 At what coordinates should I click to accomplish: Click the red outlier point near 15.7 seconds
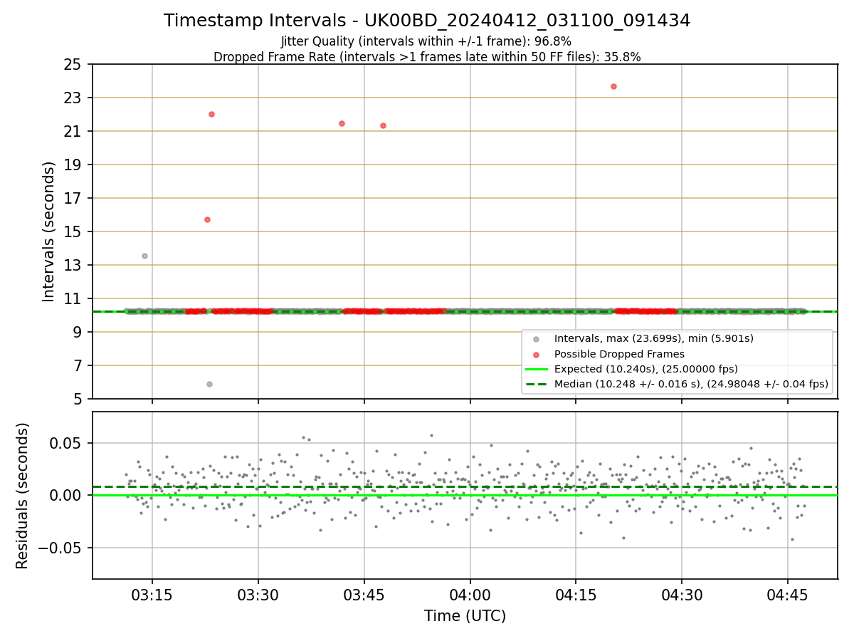[207, 219]
